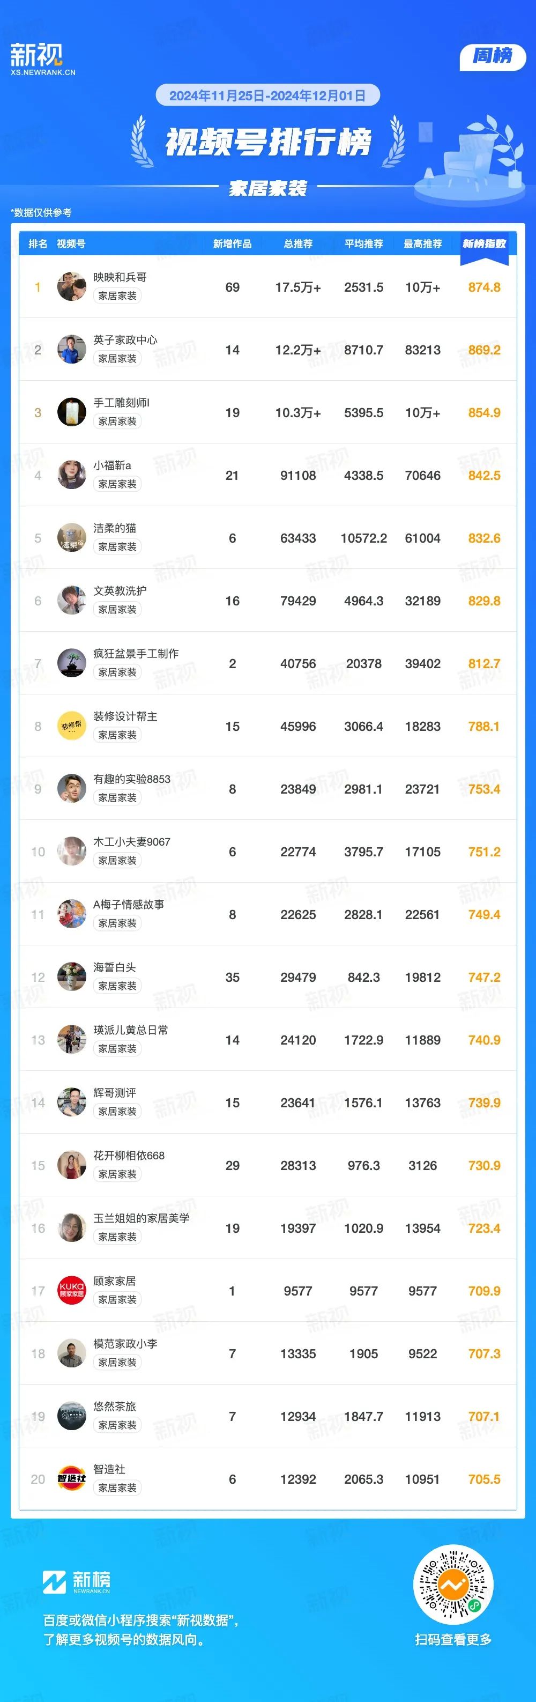Click the 装修帮 yellow avatar icon
This screenshot has width=536, height=1702.
(71, 726)
